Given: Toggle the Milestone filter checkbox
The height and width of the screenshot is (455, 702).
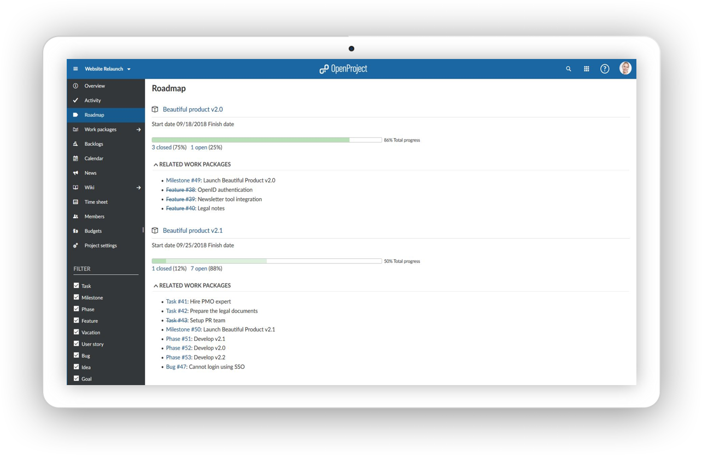Looking at the screenshot, I should tap(77, 297).
